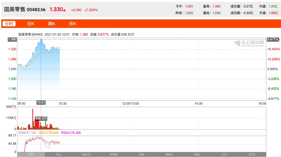Click the +7.258% percent change value
Screen dimensions: 281x157
(x=91, y=10)
